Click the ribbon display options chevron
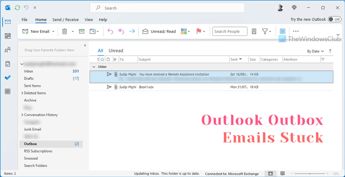Image resolution: width=345 pixels, height=177 pixels. point(338,35)
